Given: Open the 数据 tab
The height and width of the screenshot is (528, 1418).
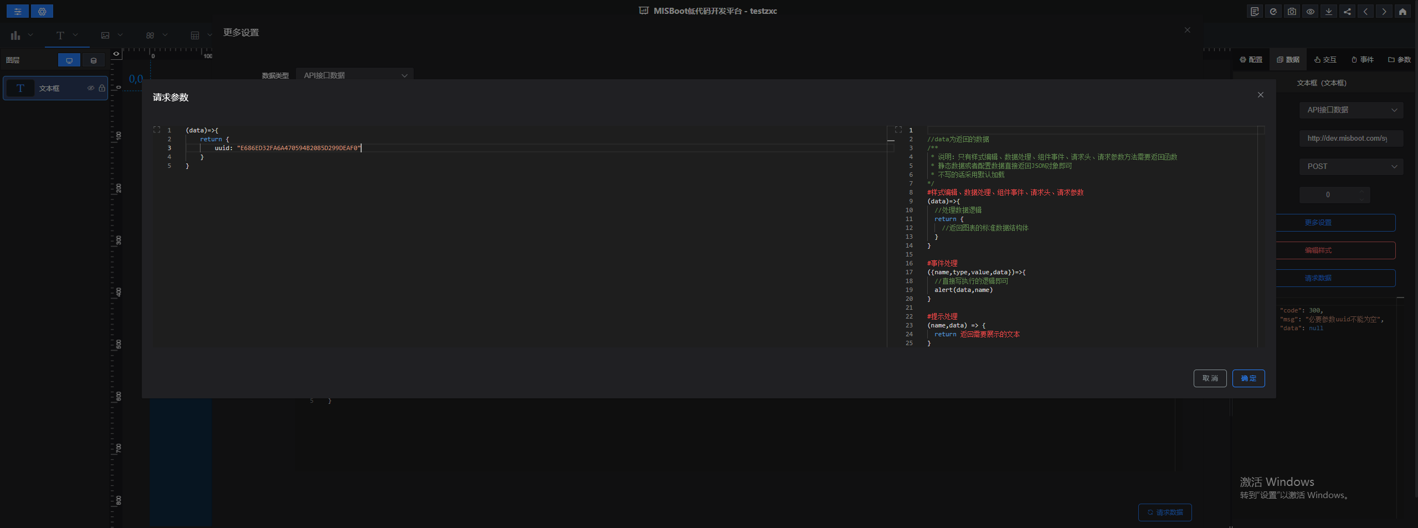Looking at the screenshot, I should [x=1288, y=60].
